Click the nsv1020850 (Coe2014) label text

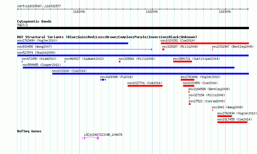click(200, 83)
